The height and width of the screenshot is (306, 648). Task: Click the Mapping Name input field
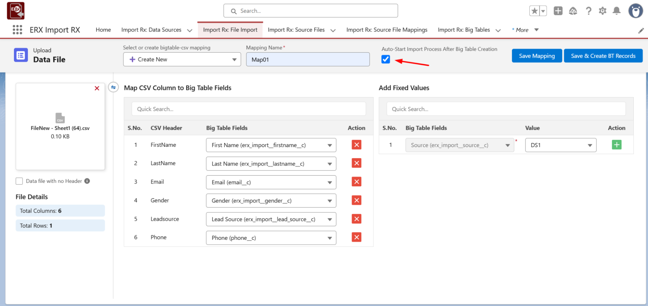coord(307,60)
